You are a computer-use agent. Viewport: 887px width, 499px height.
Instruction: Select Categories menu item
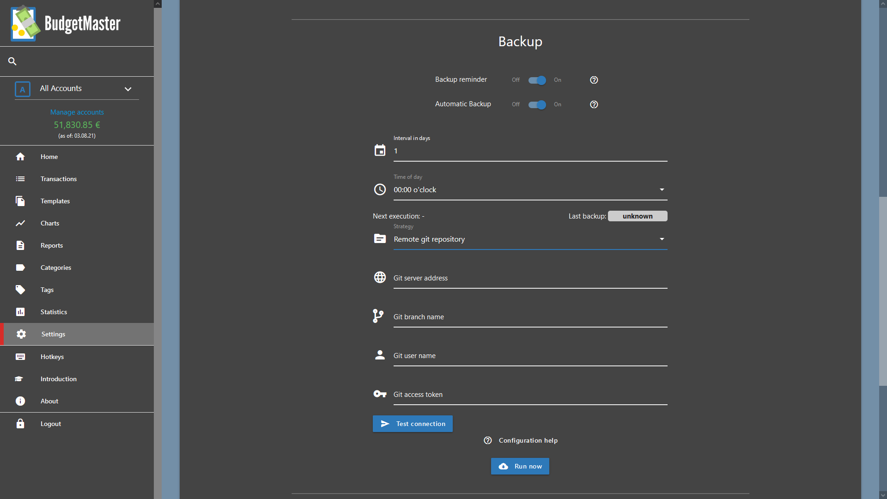click(77, 268)
